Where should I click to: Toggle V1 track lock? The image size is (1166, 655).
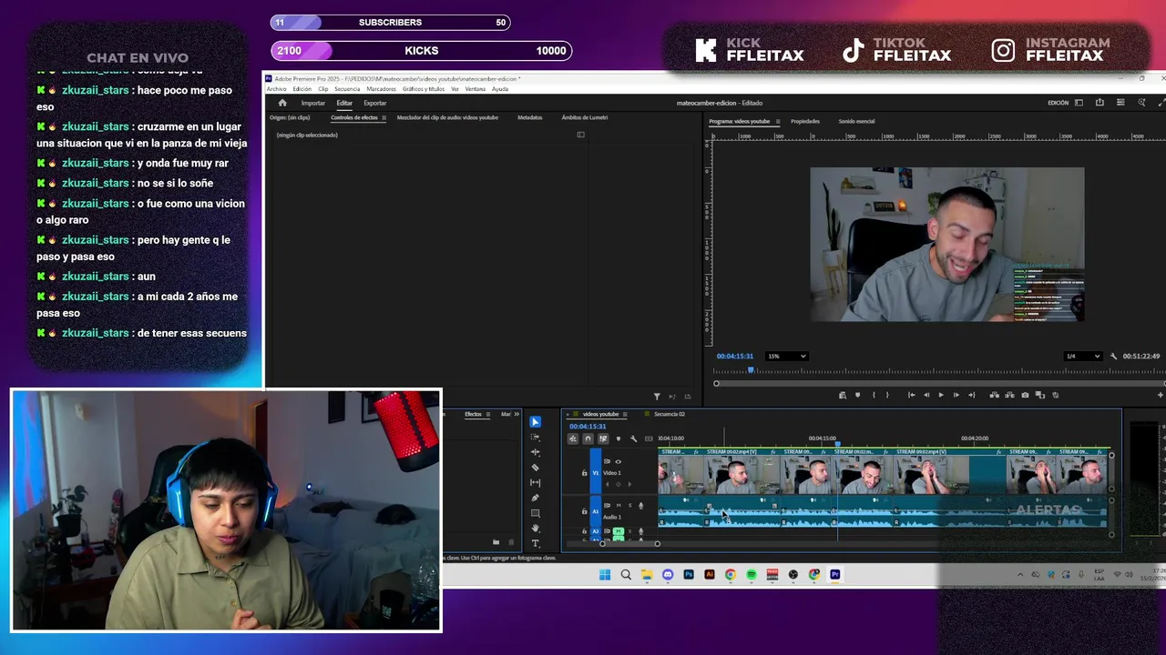click(584, 473)
